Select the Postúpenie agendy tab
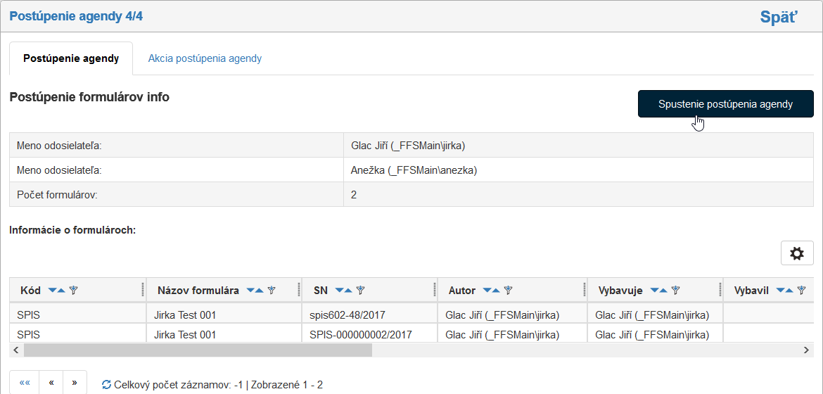 point(71,58)
